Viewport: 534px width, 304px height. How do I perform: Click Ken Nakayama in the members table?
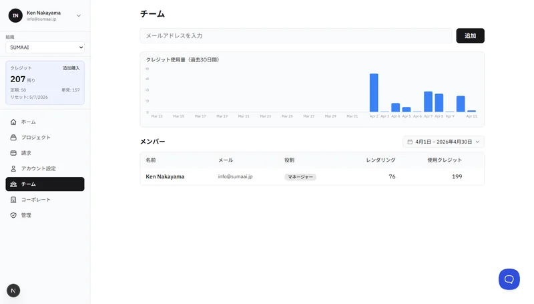165,176
